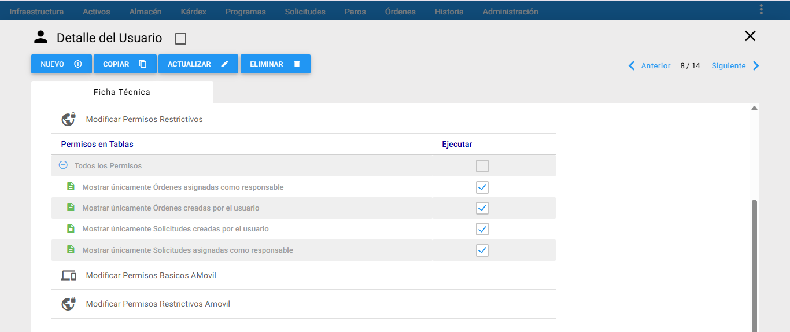The height and width of the screenshot is (332, 790).
Task: Open the vertical three-dot menu
Action: 761,9
